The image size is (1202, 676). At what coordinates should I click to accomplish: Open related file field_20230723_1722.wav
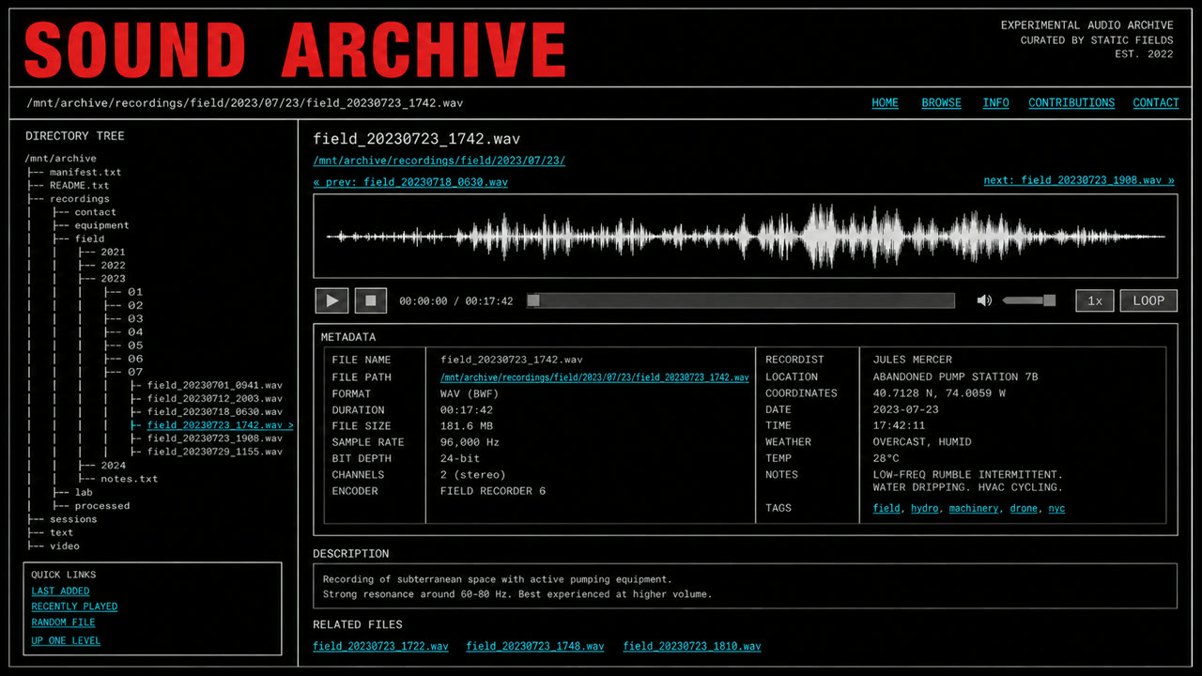point(381,647)
